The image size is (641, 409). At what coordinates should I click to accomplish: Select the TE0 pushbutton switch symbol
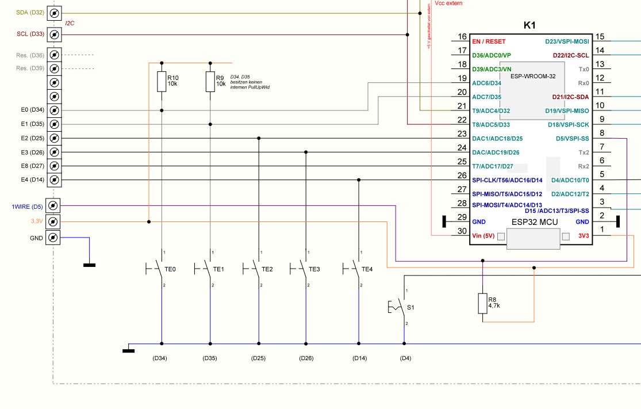tap(158, 268)
